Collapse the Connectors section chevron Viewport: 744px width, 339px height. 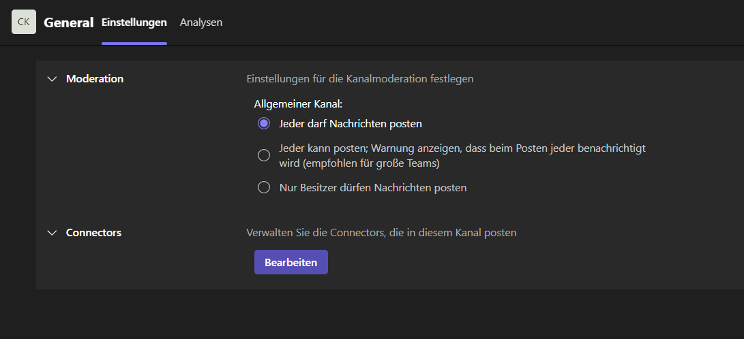pos(53,233)
